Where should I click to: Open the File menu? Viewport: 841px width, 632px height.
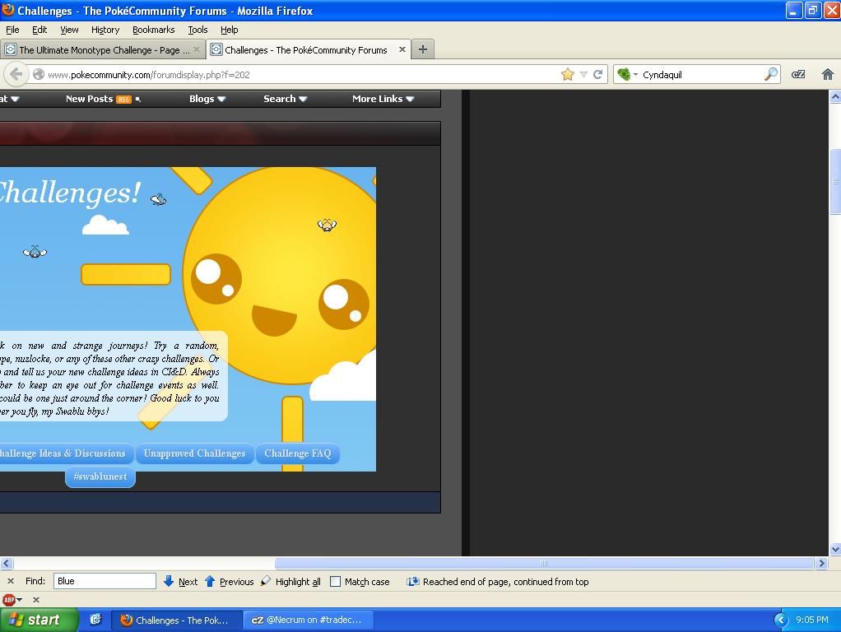(12, 30)
